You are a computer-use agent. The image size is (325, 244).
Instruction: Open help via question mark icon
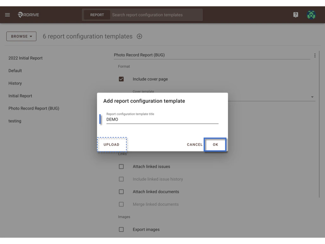[x=295, y=14]
